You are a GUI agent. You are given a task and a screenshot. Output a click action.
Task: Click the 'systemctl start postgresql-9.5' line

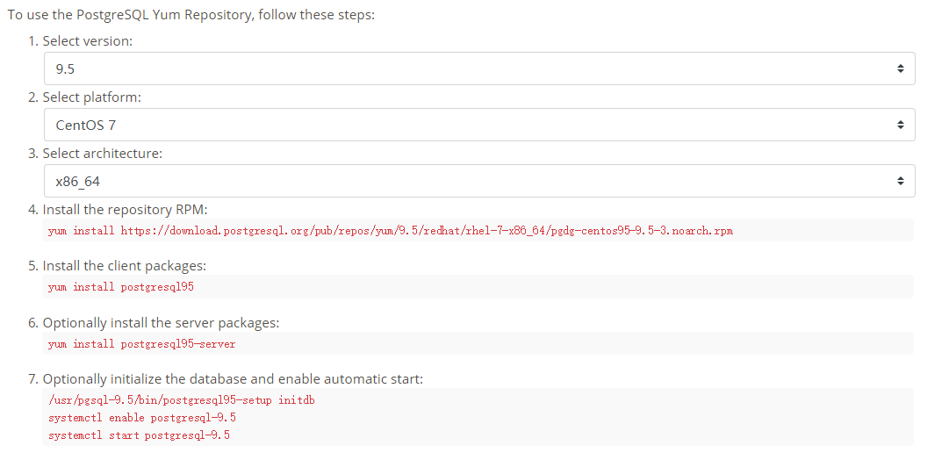tap(139, 435)
